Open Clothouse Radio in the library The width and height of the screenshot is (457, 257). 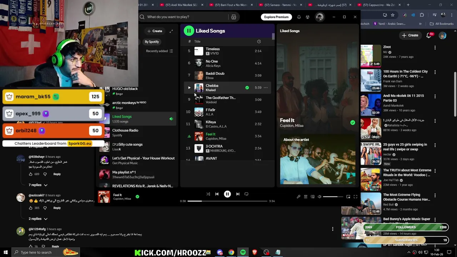138,132
